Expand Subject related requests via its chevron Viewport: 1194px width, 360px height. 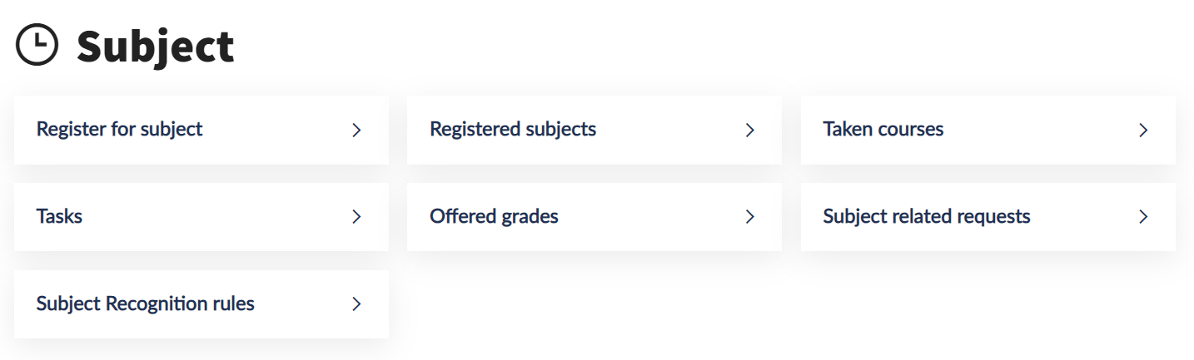pos(1143,217)
